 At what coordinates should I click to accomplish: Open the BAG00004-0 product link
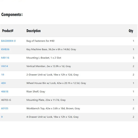pyautogui.click(x=8, y=41)
